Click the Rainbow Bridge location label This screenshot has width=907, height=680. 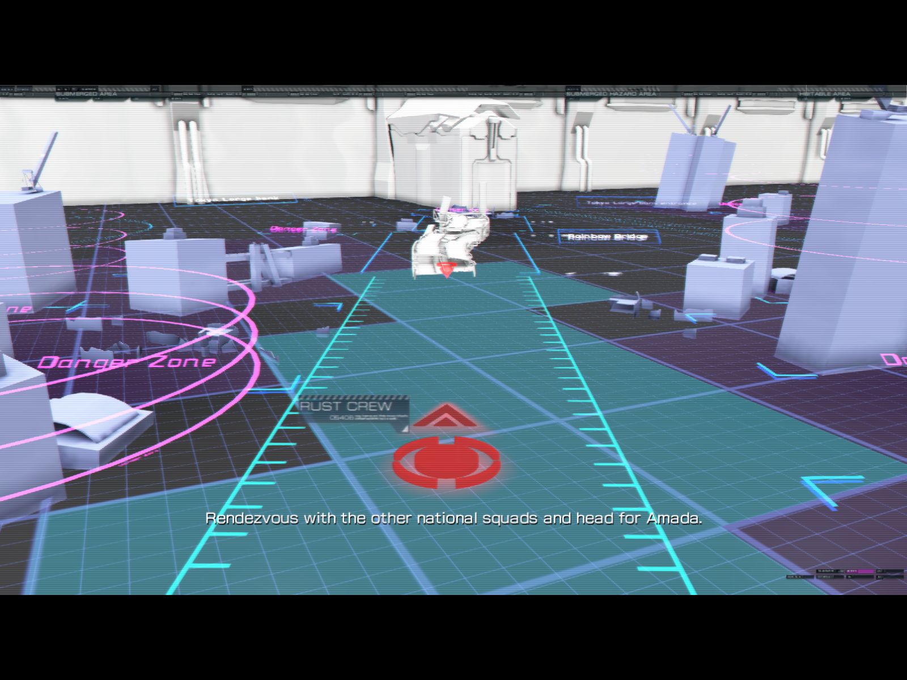[x=608, y=236]
